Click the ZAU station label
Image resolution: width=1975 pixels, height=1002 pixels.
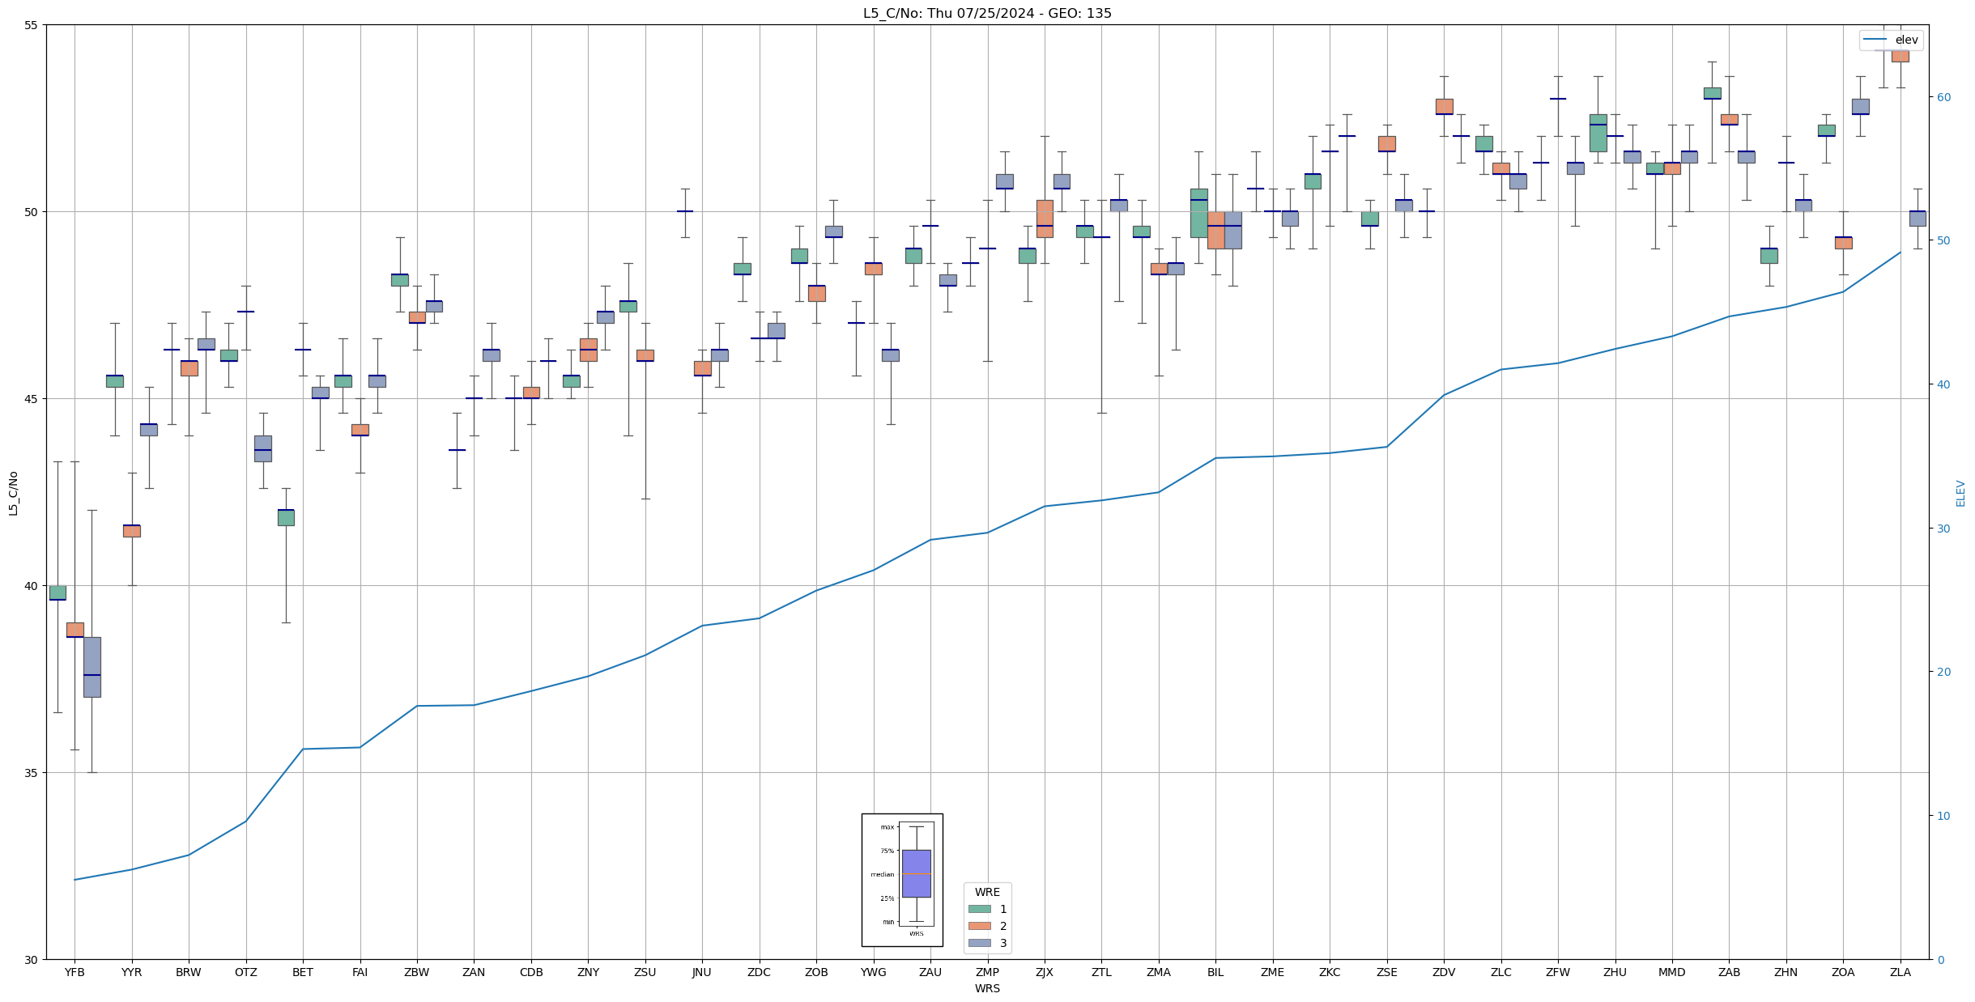[930, 972]
